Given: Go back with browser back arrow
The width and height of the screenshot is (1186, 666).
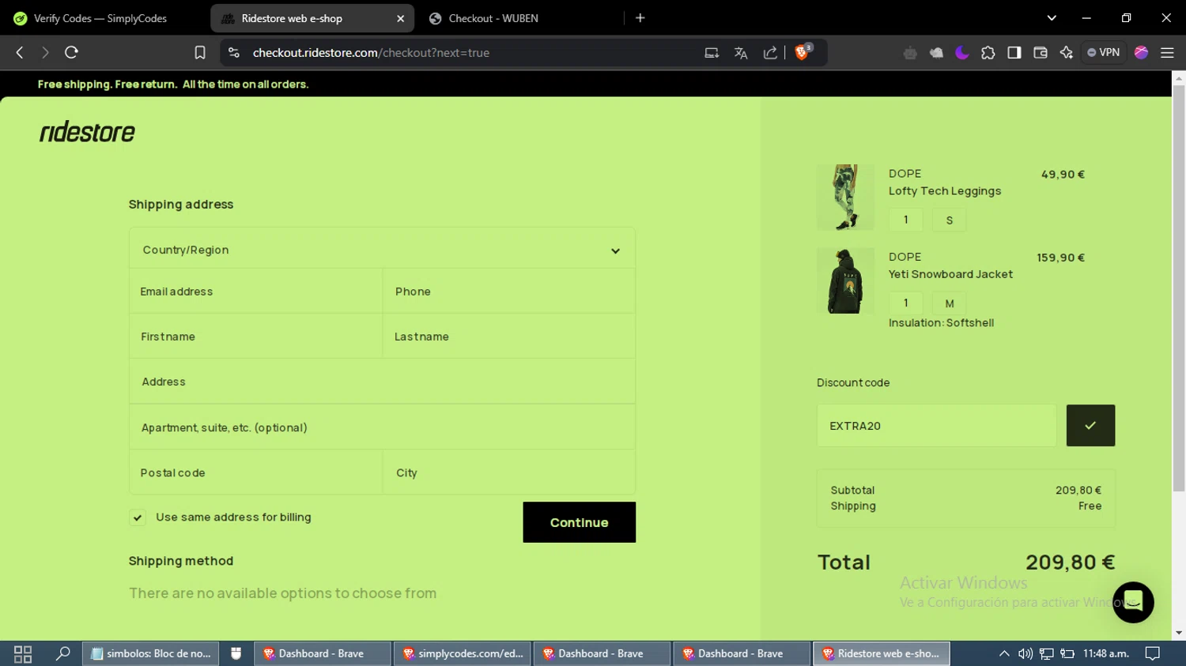Looking at the screenshot, I should pos(20,53).
